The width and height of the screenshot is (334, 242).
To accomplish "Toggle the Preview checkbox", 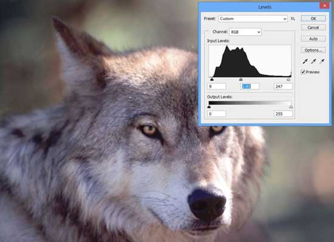I will (303, 72).
